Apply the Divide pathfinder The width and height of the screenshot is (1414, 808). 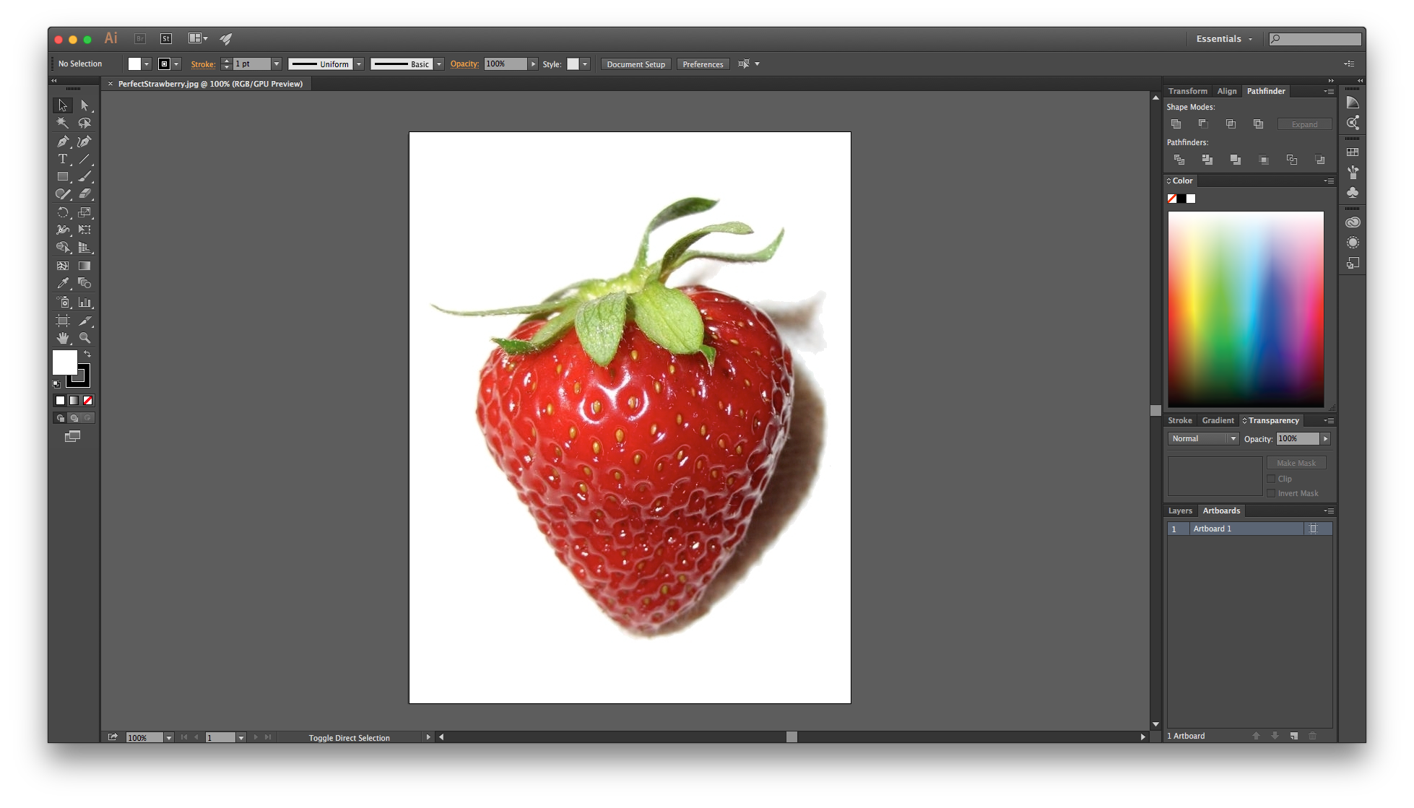(1179, 160)
